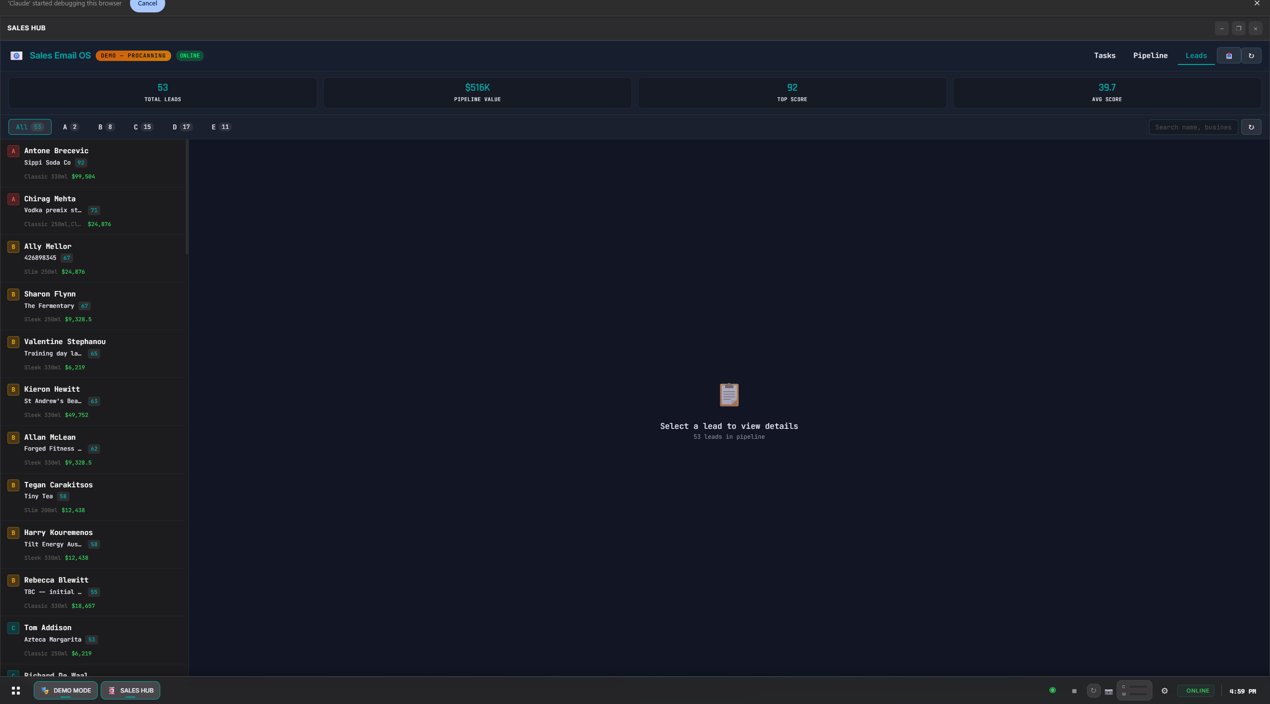
Task: Open settings via the gear icon in status bar
Action: tap(1164, 691)
